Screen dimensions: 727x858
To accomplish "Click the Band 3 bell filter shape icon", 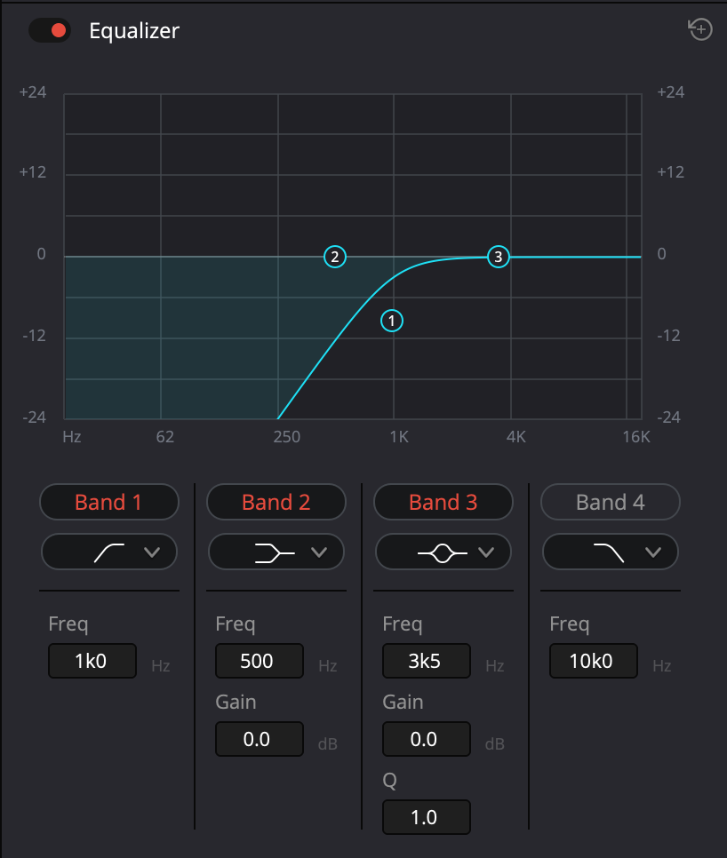I will (442, 552).
